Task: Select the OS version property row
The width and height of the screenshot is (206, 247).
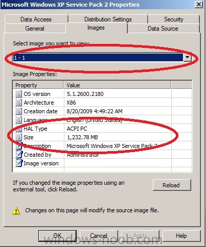Action: point(102,94)
